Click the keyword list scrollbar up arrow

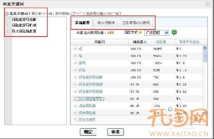pyautogui.click(x=205, y=48)
